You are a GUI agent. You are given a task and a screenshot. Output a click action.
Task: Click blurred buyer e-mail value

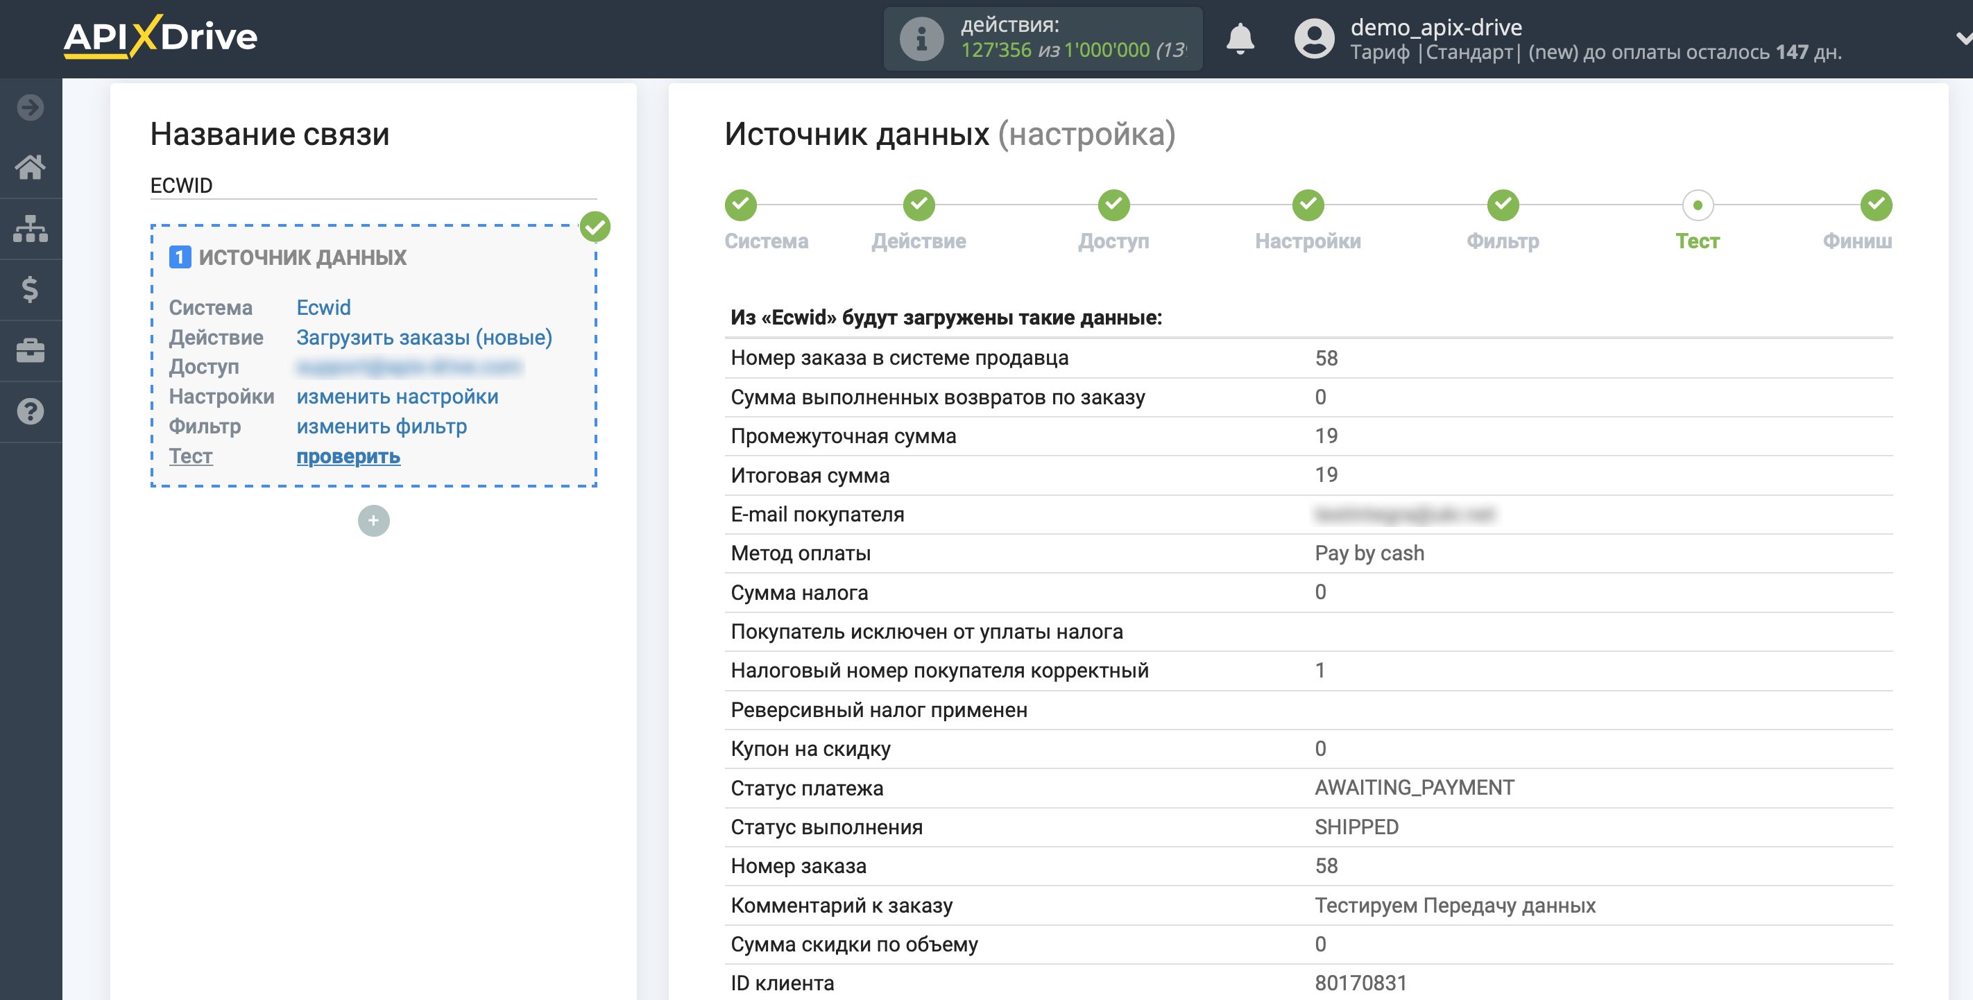coord(1405,515)
